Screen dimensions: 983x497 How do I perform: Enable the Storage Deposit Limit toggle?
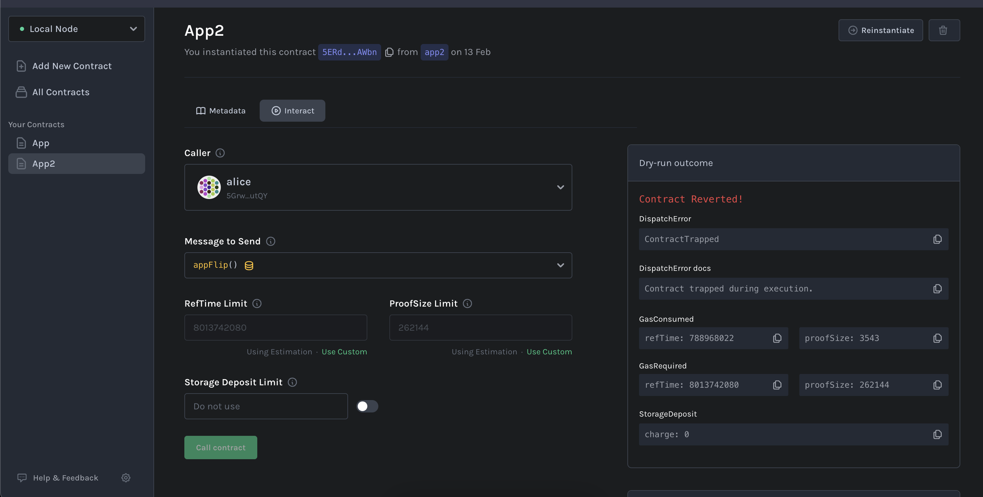point(367,406)
